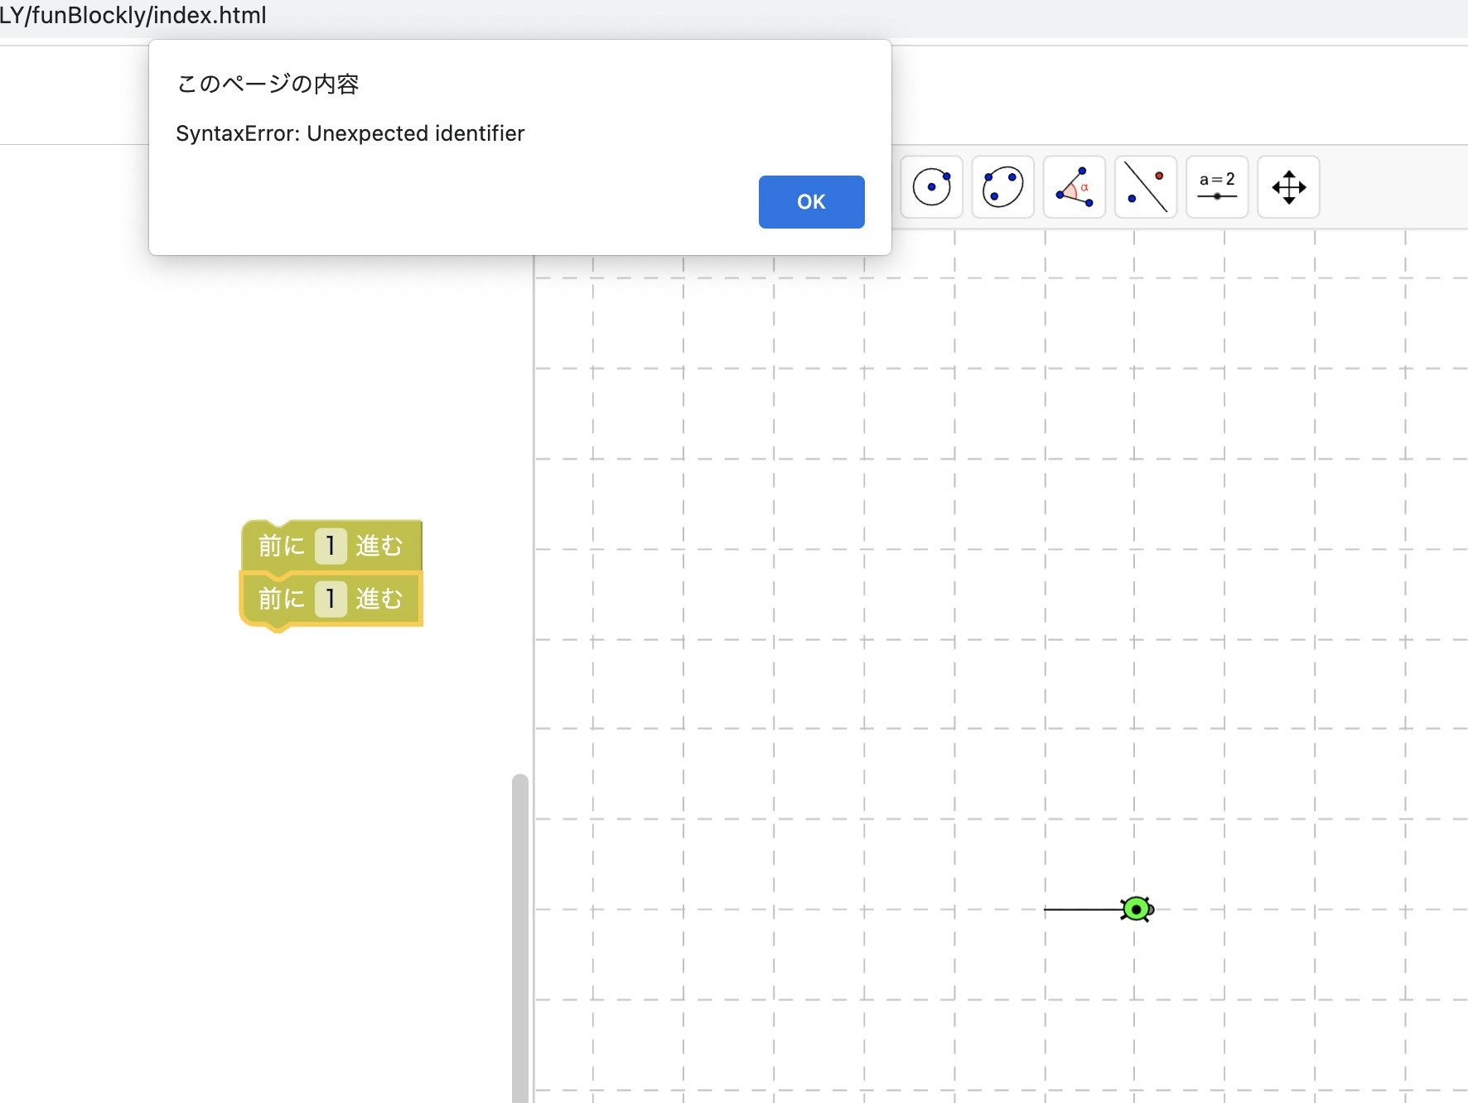Screen dimensions: 1468x1103
Task: Activate the a=2 Slider tool
Action: coord(1216,187)
